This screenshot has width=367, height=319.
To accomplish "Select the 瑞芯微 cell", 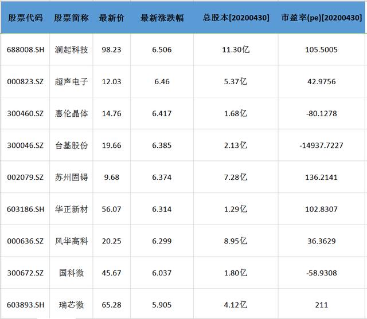I will click(x=71, y=305).
